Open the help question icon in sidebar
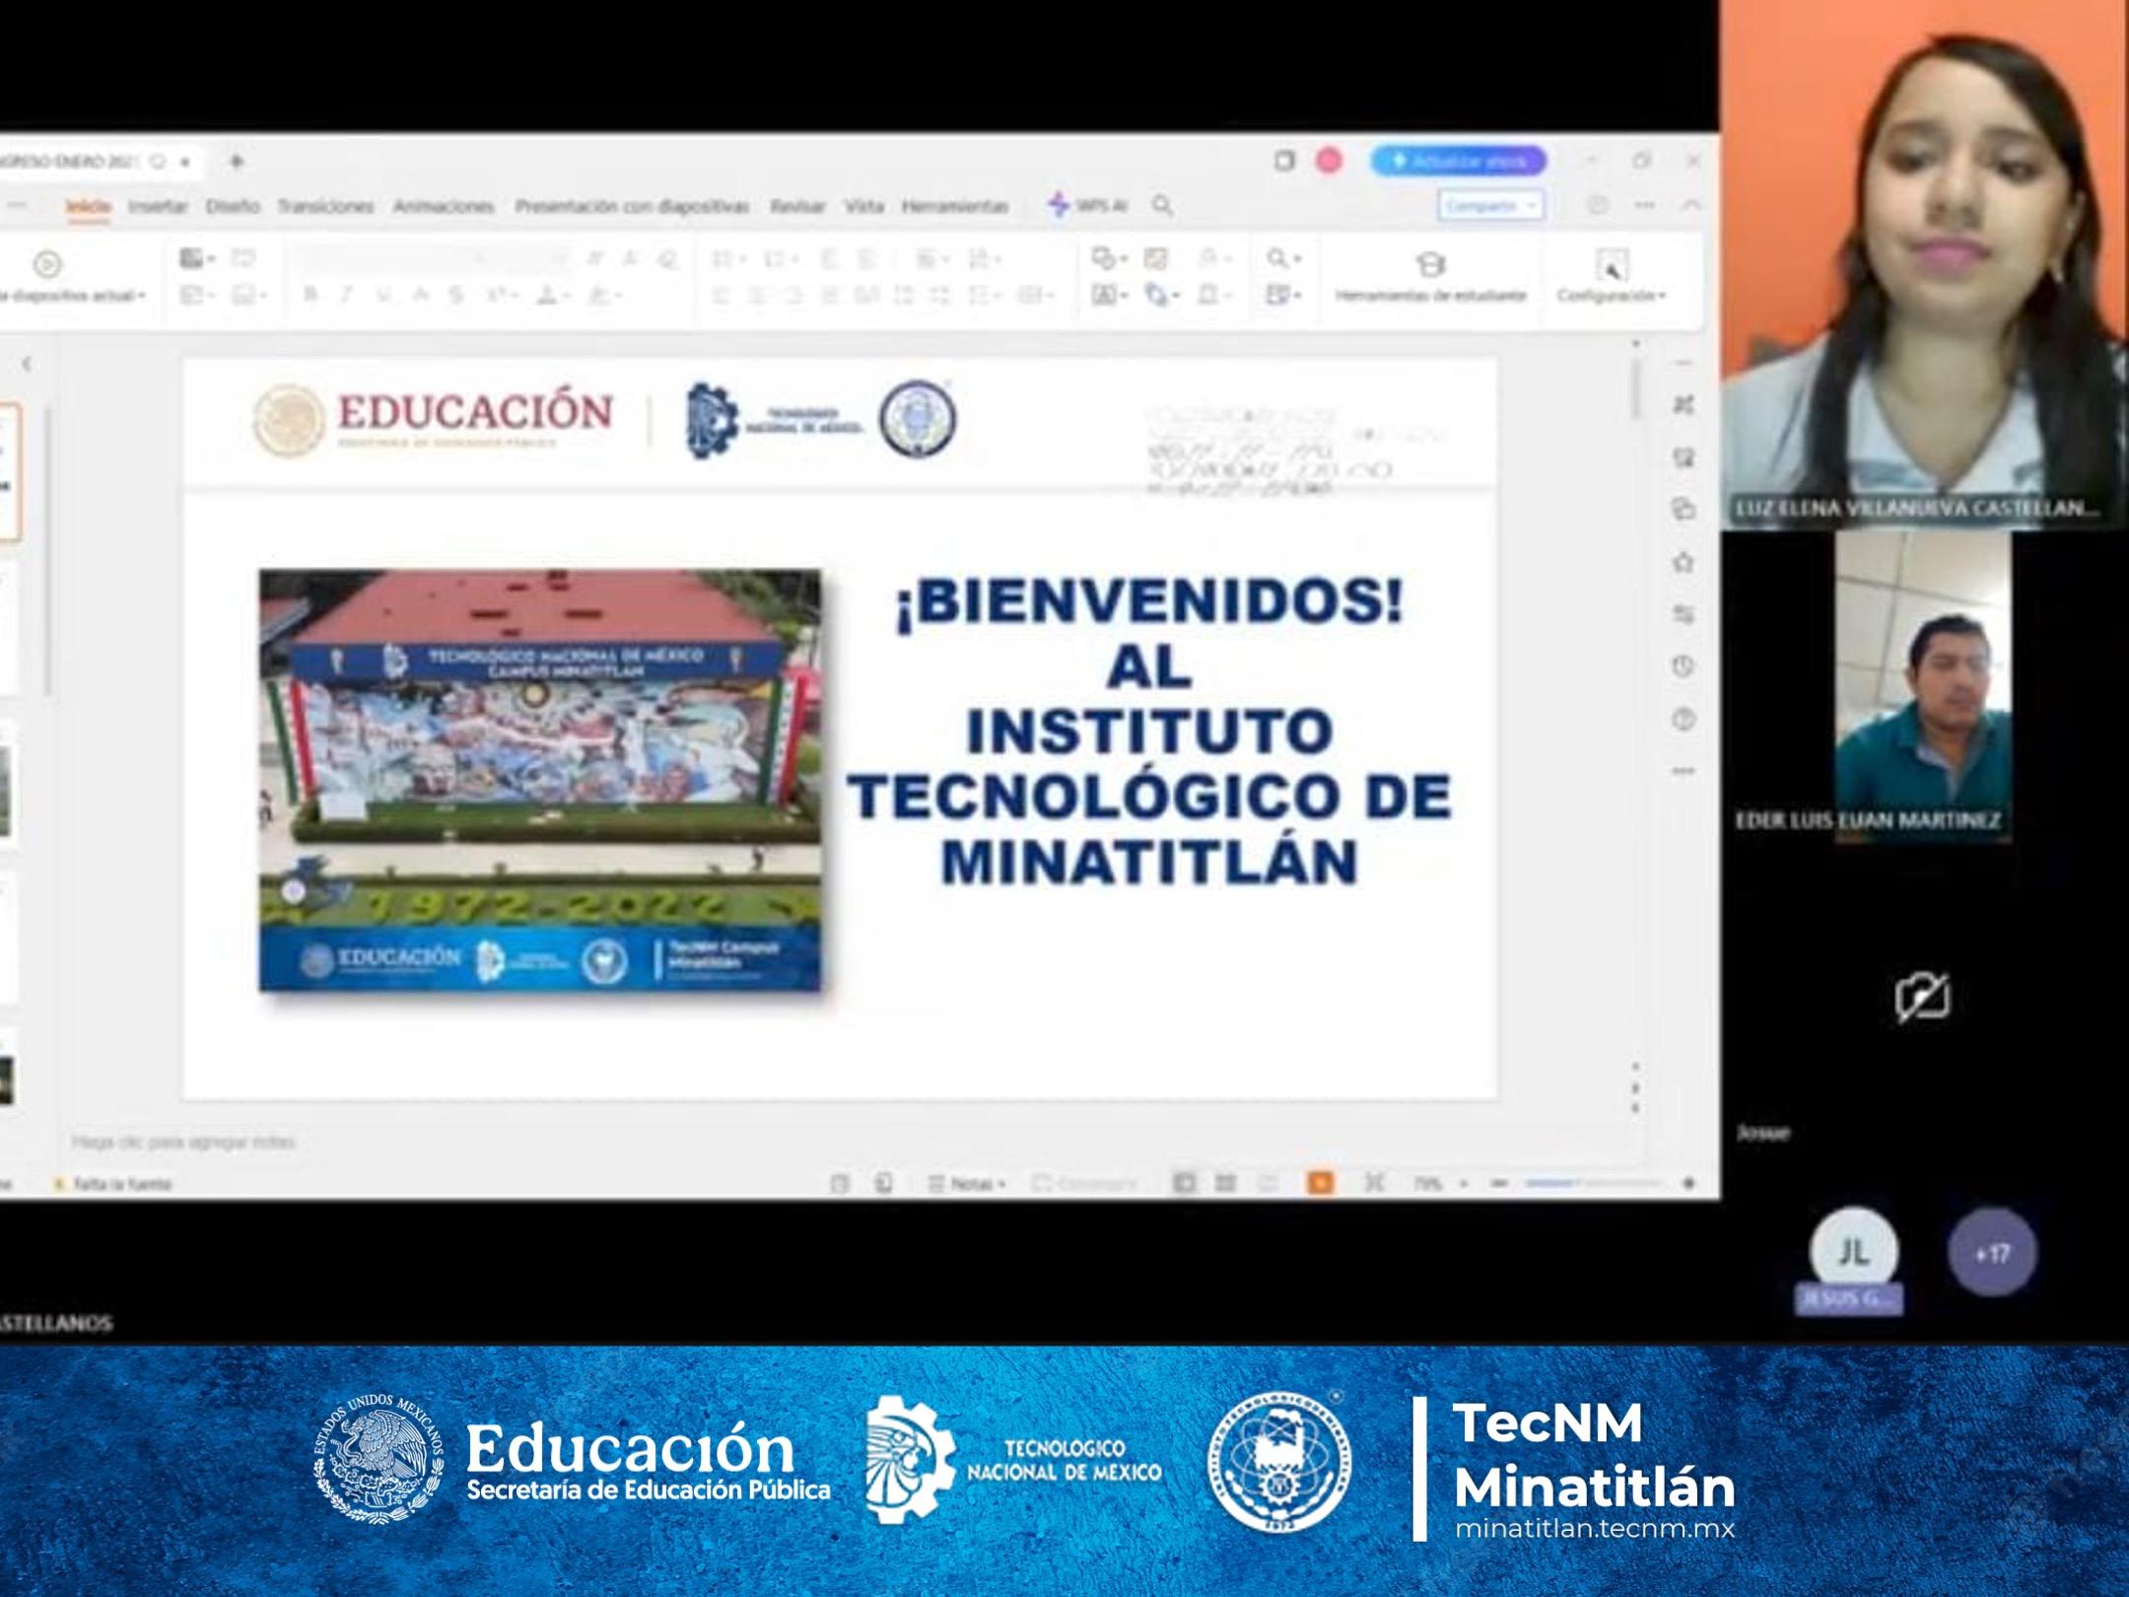This screenshot has height=1597, width=2129. (x=1683, y=720)
